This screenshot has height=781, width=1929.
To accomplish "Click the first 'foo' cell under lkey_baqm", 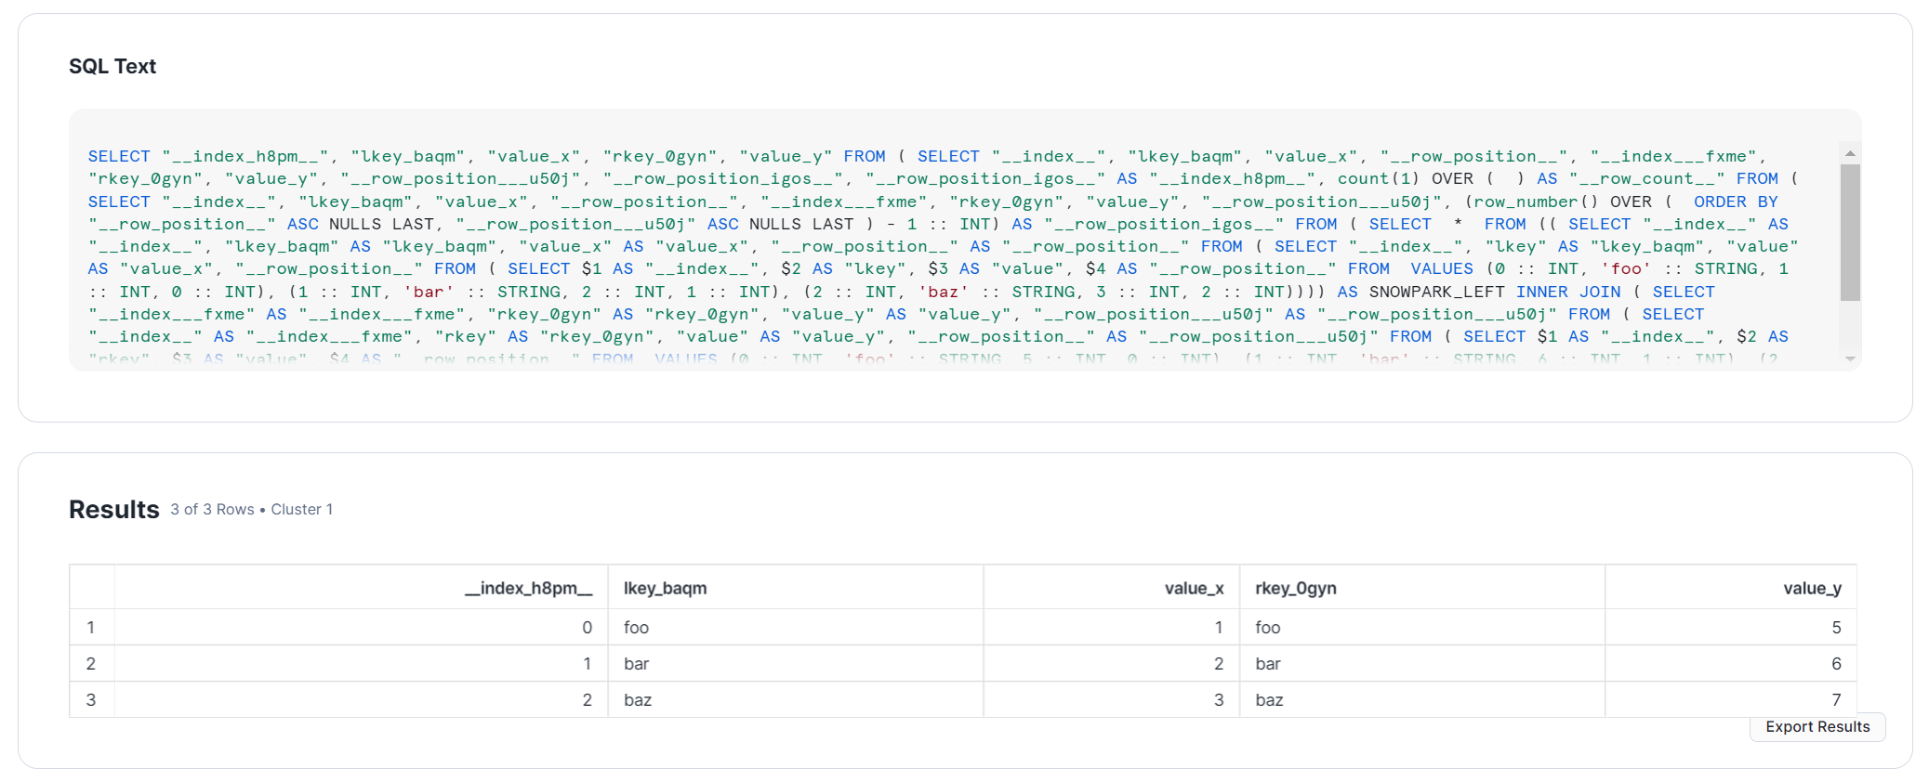I will coord(796,628).
